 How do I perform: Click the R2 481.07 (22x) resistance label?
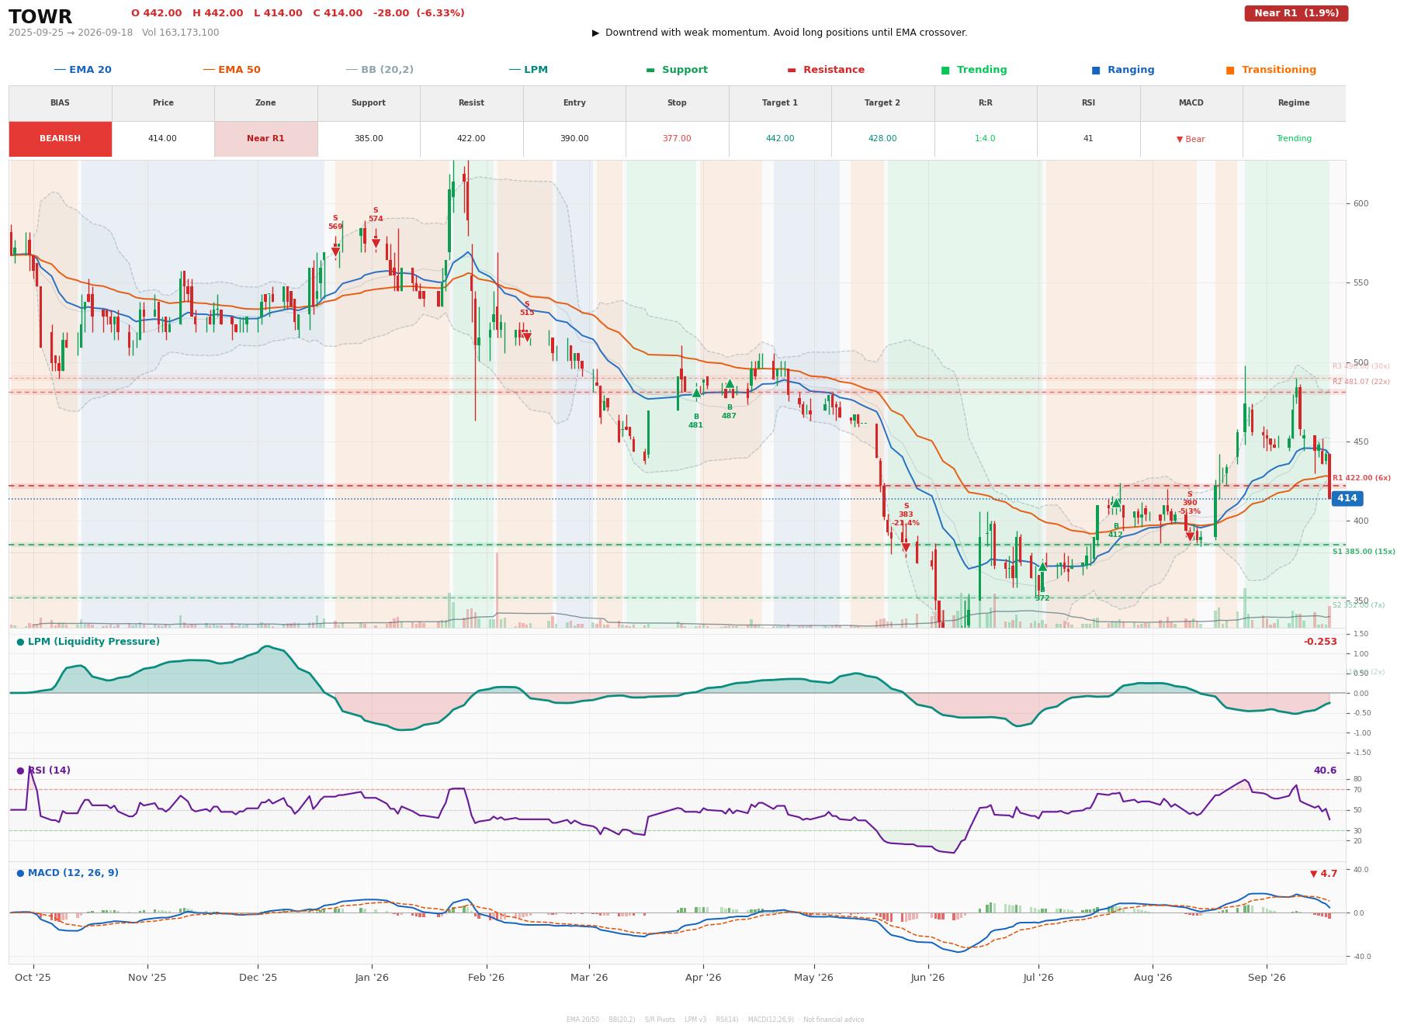1361,382
